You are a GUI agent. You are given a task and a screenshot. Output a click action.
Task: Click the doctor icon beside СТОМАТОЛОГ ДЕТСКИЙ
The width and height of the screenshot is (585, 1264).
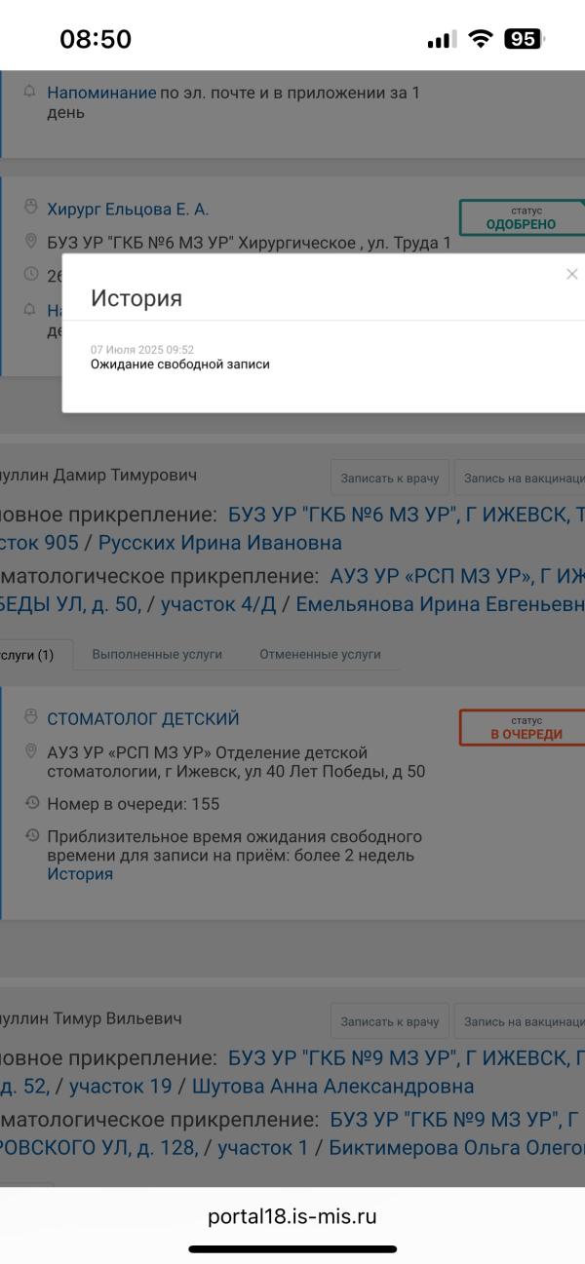click(x=30, y=717)
